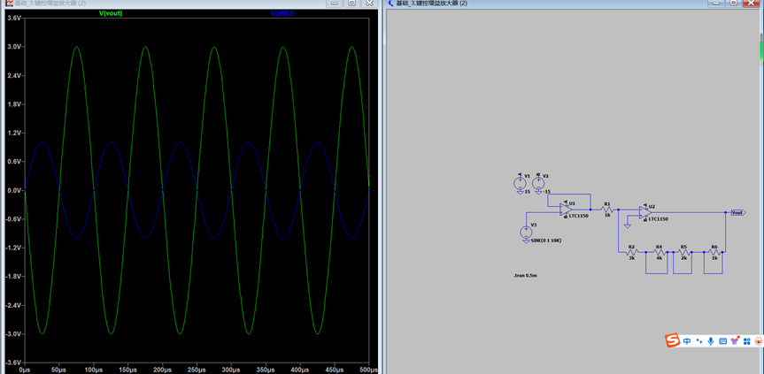Click the 2k value below R5
This screenshot has height=374, width=764.
pyautogui.click(x=683, y=258)
